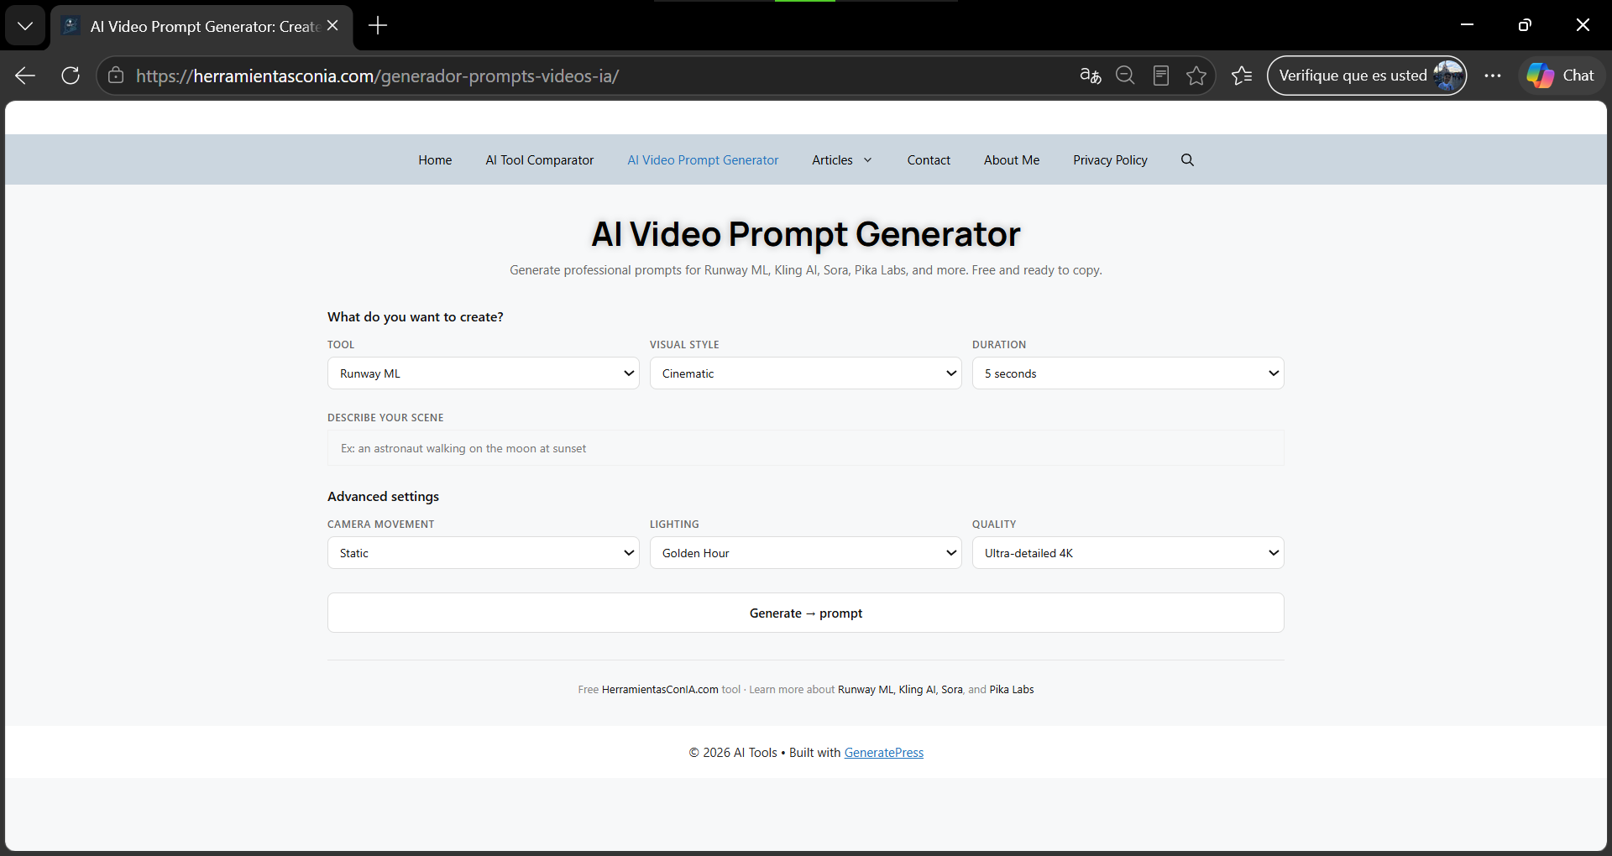Open the GeneratePress link
This screenshot has width=1612, height=856.
pos(883,753)
